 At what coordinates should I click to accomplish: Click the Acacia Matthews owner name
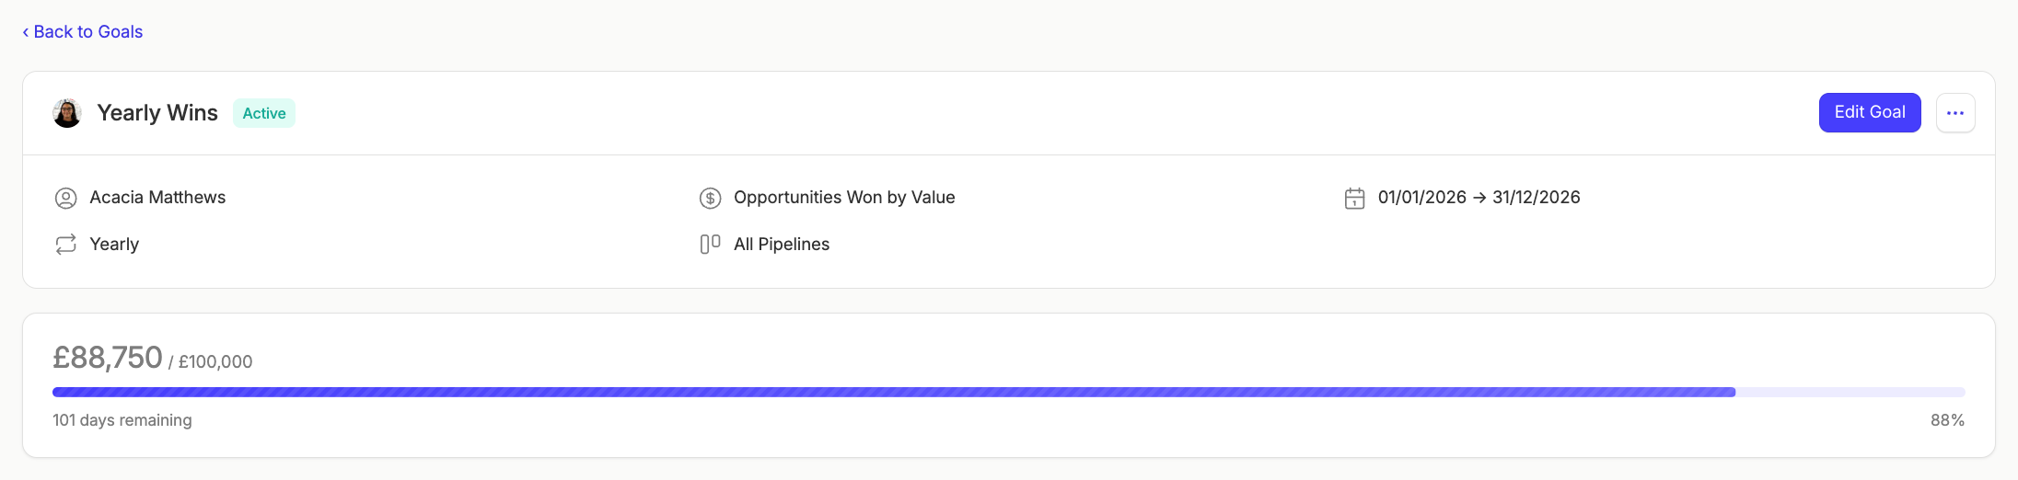click(157, 198)
